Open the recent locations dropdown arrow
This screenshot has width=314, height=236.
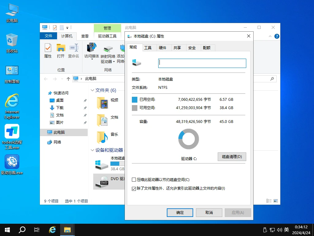(62, 79)
